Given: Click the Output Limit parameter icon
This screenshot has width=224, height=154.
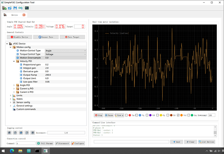Looking at the screenshot, I should coord(21,78).
